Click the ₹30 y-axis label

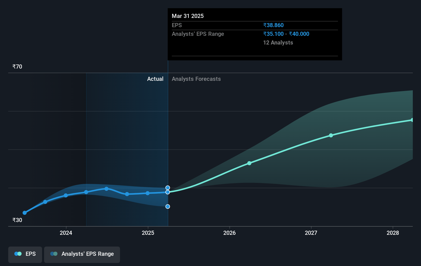pos(17,220)
